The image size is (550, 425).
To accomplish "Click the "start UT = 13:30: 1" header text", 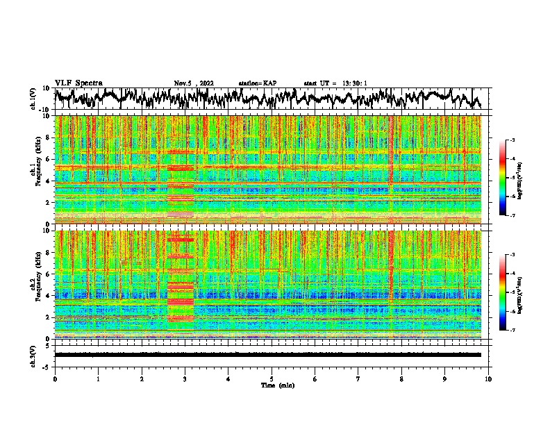I will click(335, 83).
